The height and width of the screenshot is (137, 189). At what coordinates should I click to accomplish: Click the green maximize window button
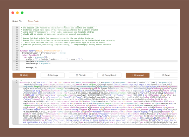point(22,13)
